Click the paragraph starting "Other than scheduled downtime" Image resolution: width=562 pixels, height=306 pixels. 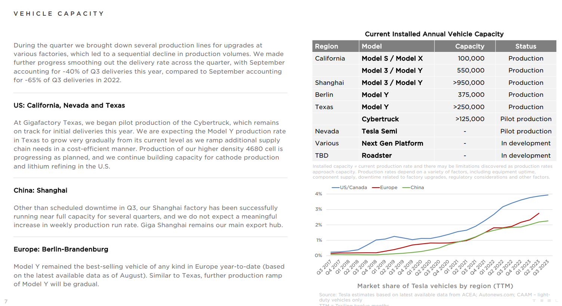point(148,216)
